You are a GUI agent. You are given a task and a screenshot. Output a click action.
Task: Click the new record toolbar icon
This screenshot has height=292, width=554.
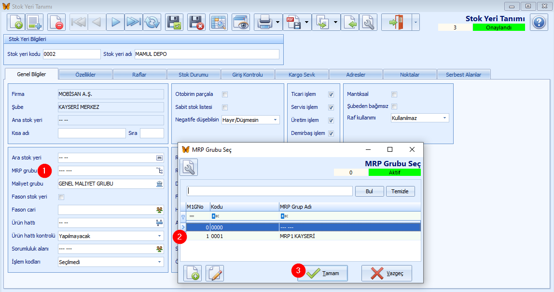16,22
